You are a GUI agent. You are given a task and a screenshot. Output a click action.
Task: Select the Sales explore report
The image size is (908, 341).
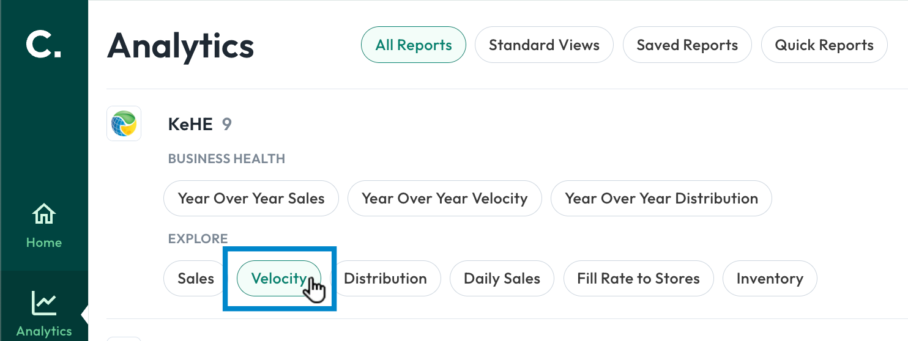[196, 278]
